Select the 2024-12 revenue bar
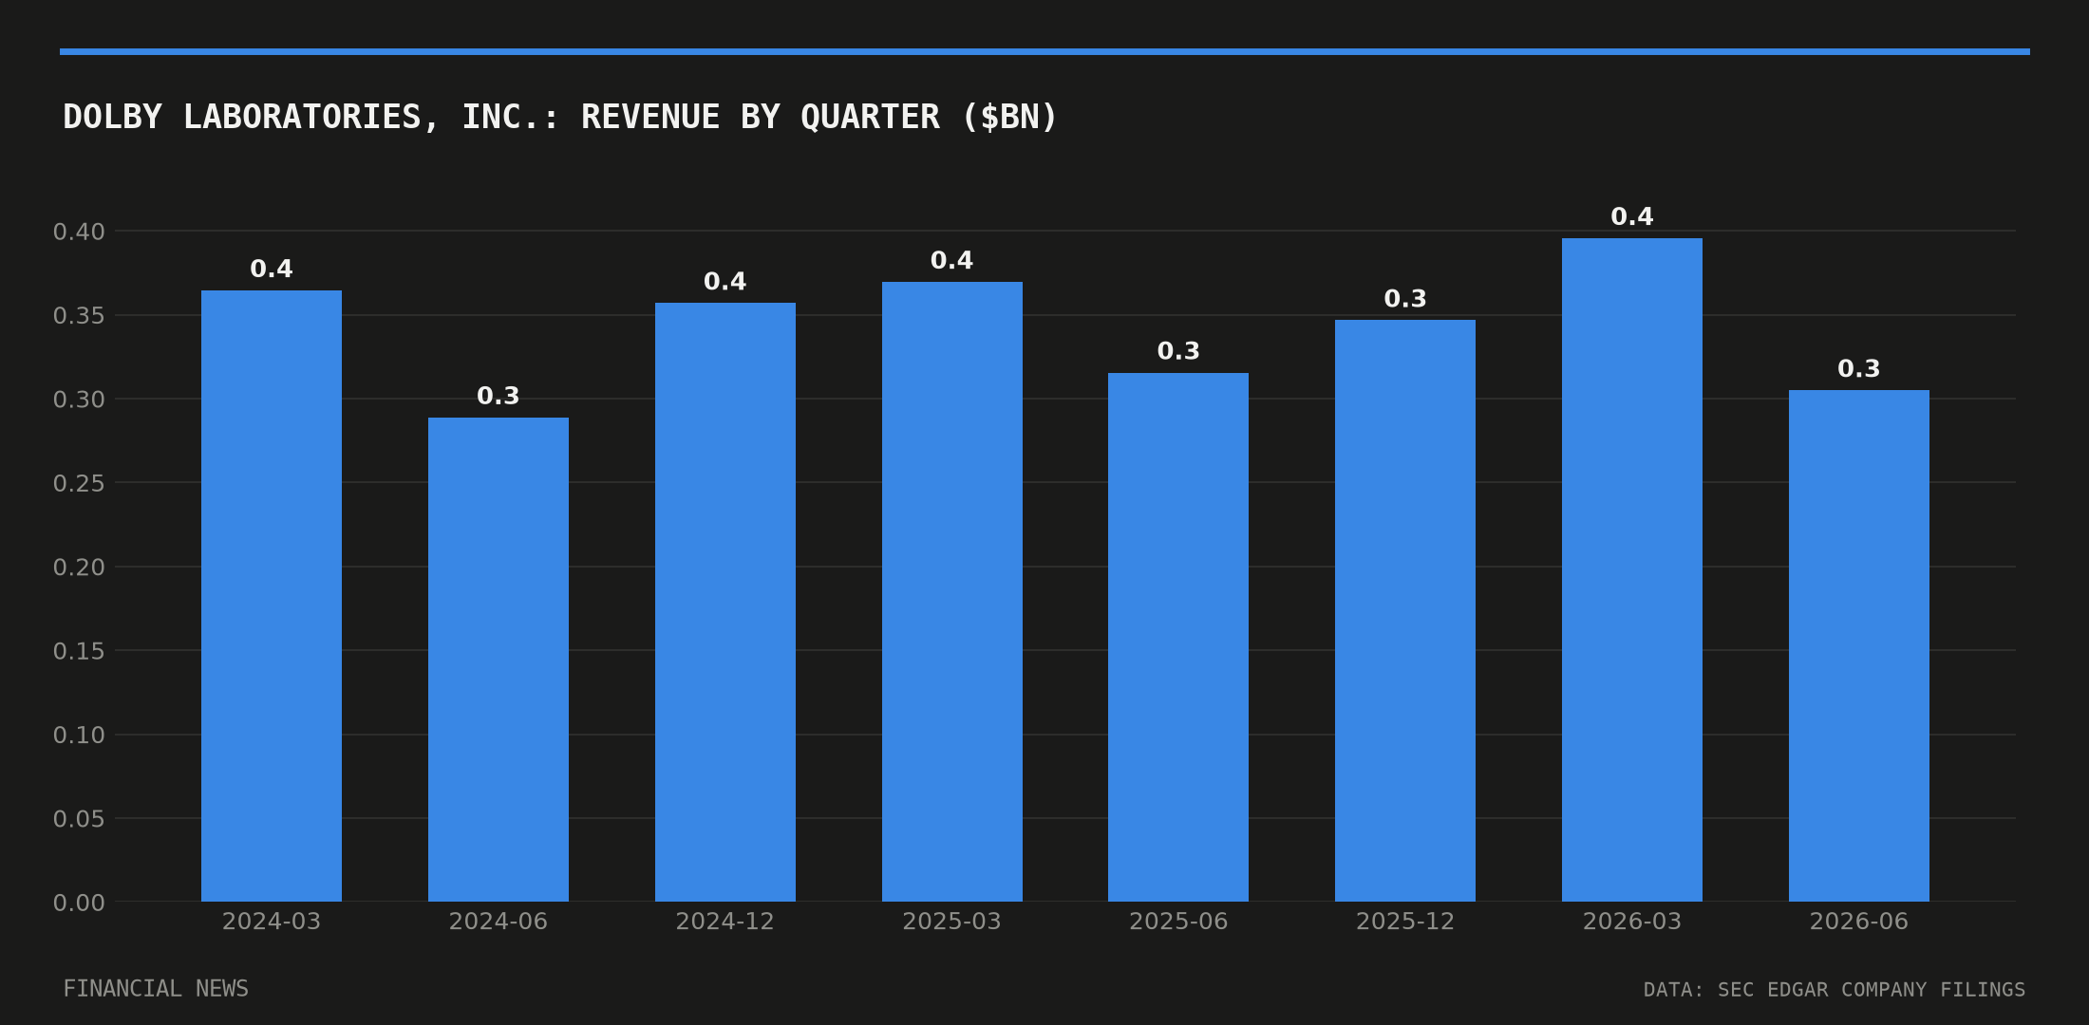 [x=725, y=602]
